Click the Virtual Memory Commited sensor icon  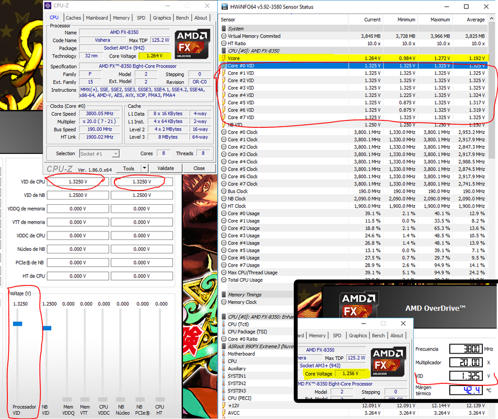coord(224,36)
